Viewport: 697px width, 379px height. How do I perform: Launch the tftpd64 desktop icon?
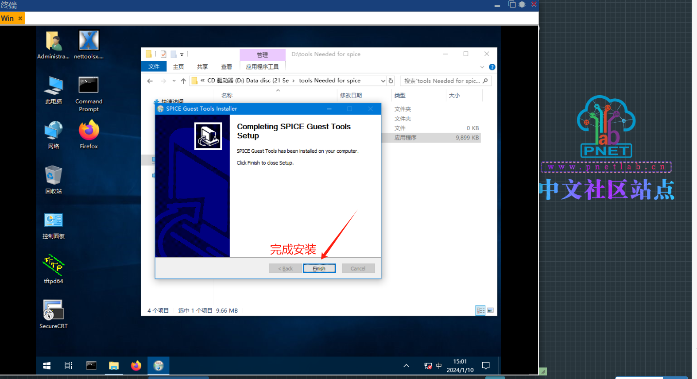point(54,270)
